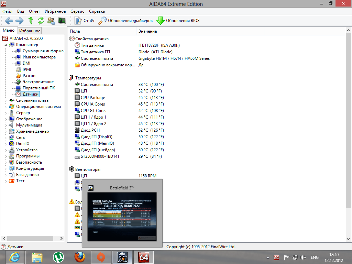Viewport: 352px width, 264px height.
Task: Open the system monitor graph icon
Action: [x=62, y=21]
